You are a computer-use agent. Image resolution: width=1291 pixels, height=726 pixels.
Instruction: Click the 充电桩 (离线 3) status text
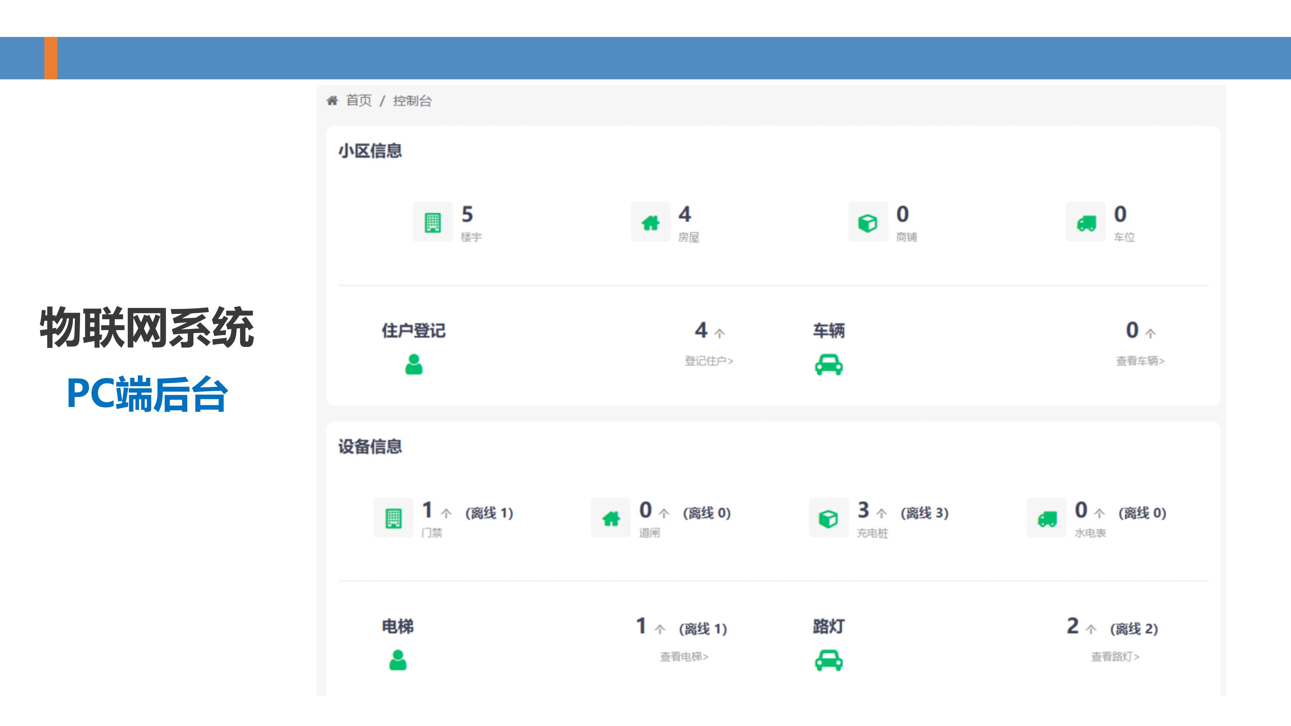925,513
